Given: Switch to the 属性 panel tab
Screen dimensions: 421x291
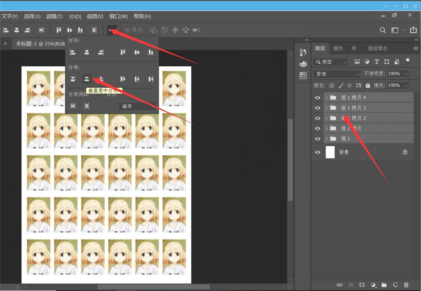Looking at the screenshot, I should 338,48.
